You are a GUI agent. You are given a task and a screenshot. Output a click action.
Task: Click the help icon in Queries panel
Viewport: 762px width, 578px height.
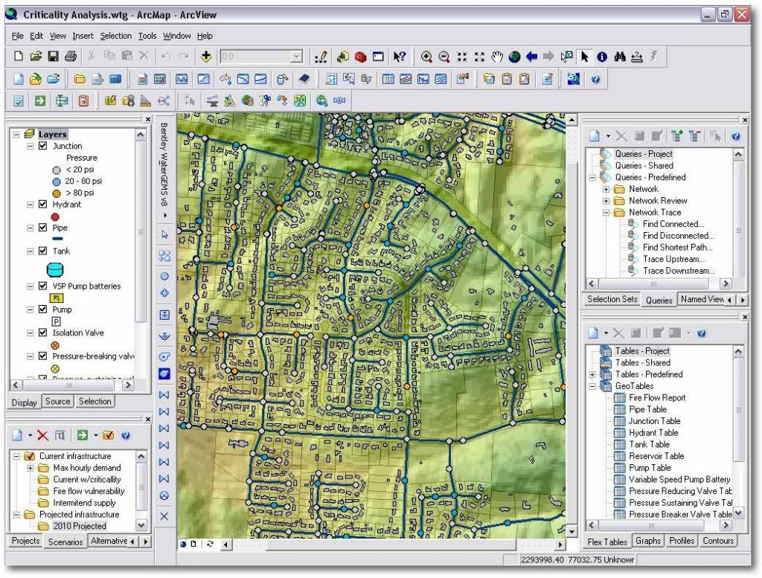tap(736, 136)
